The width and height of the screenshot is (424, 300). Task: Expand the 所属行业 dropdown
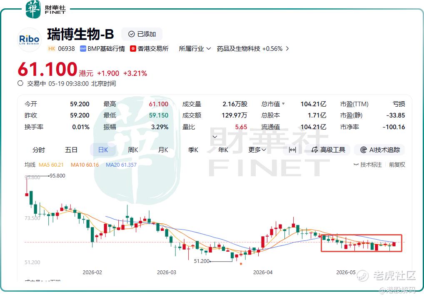click(195, 49)
